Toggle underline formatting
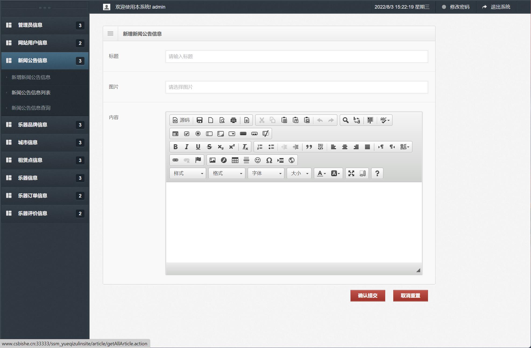Screen dimensions: 531x348 [x=198, y=147]
